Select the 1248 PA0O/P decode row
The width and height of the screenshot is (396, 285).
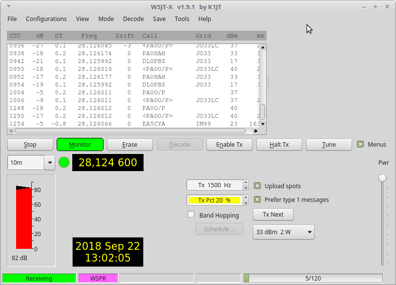click(134, 108)
